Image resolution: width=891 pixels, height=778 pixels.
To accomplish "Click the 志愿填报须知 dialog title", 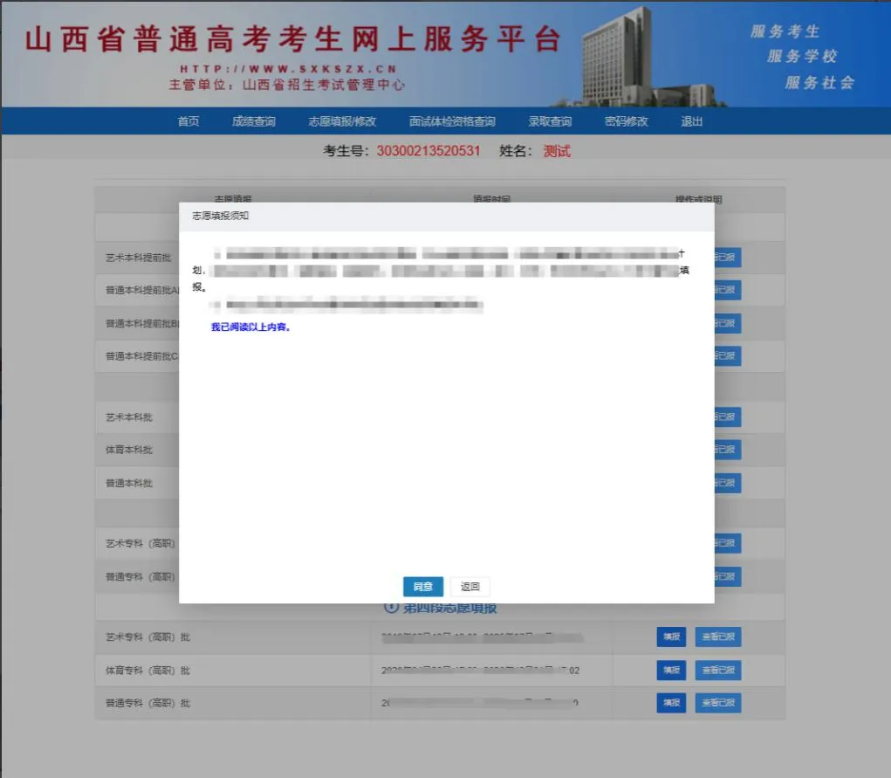I will pyautogui.click(x=221, y=216).
